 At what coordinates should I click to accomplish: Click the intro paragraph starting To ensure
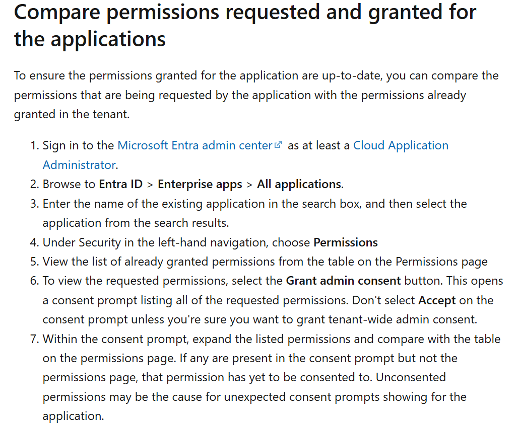click(256, 95)
